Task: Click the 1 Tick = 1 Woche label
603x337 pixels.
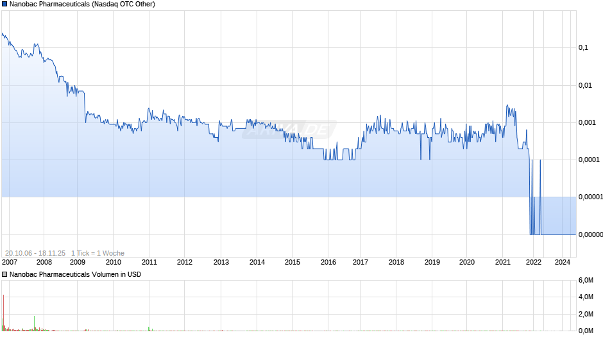Action: [98, 253]
